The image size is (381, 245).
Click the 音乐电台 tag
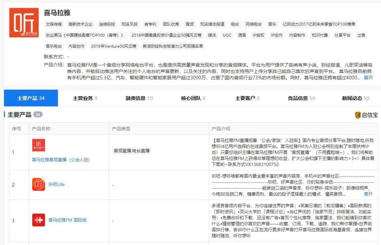54,46
